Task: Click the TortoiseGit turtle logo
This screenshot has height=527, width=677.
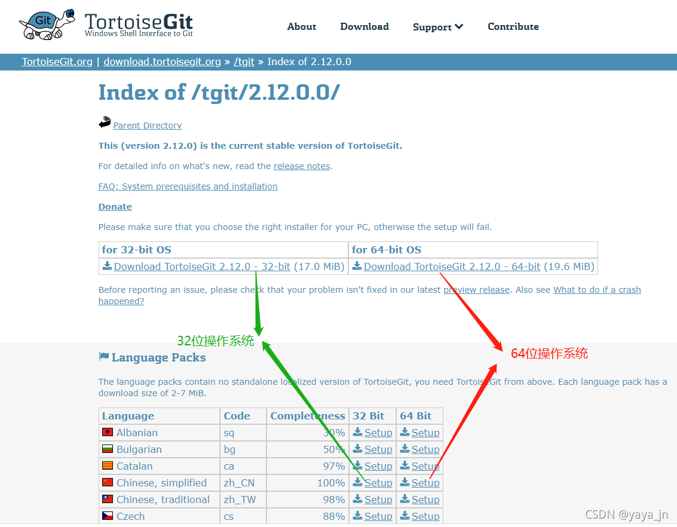Action: [47, 24]
